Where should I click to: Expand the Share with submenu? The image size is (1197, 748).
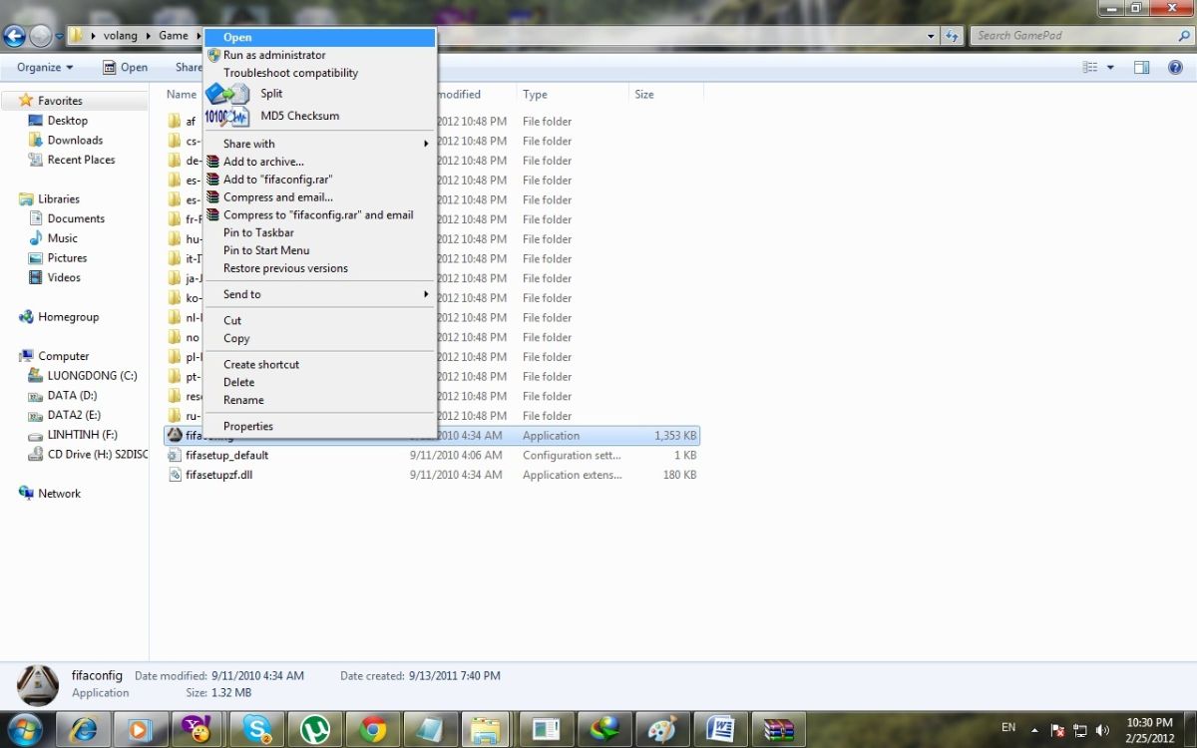coord(319,144)
